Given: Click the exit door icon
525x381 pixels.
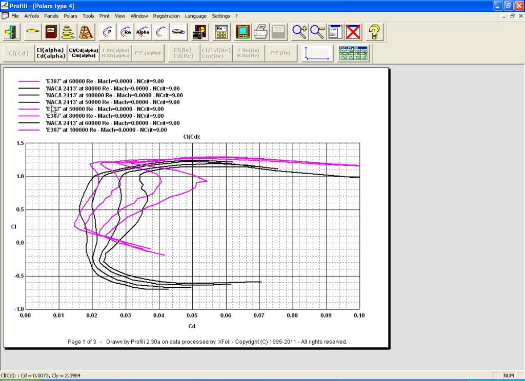Looking at the screenshot, I should (x=11, y=32).
